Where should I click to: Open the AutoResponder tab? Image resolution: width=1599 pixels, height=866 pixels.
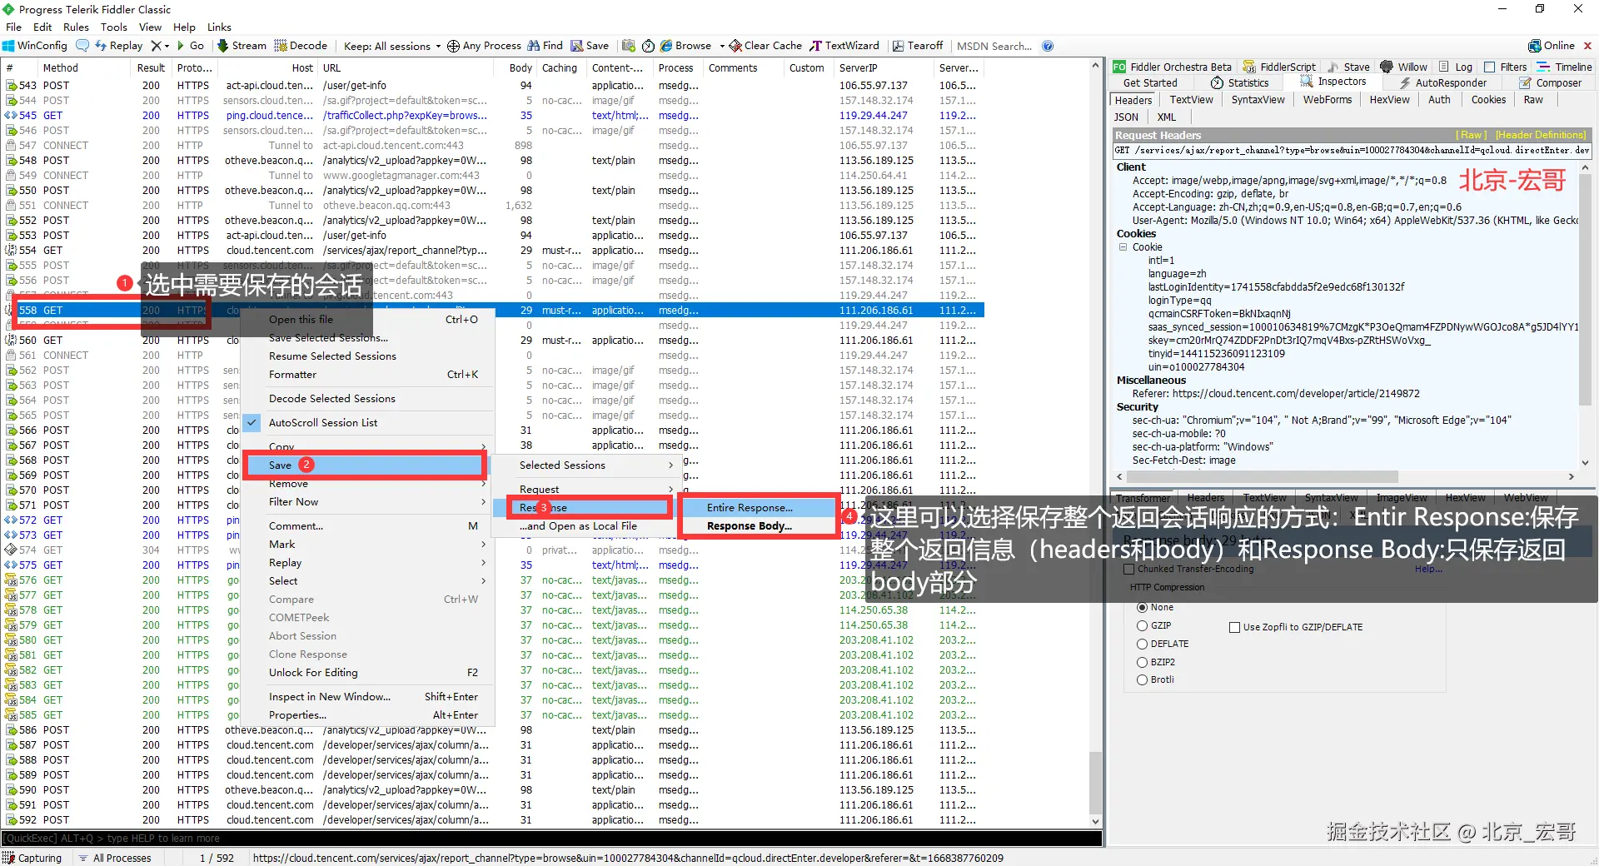[1442, 82]
